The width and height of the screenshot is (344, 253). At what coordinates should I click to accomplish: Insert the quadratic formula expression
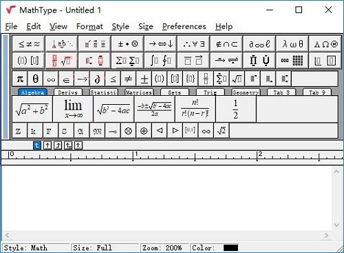pos(154,109)
